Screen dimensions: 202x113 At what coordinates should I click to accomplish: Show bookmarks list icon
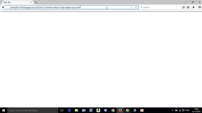pyautogui.click(x=188, y=7)
